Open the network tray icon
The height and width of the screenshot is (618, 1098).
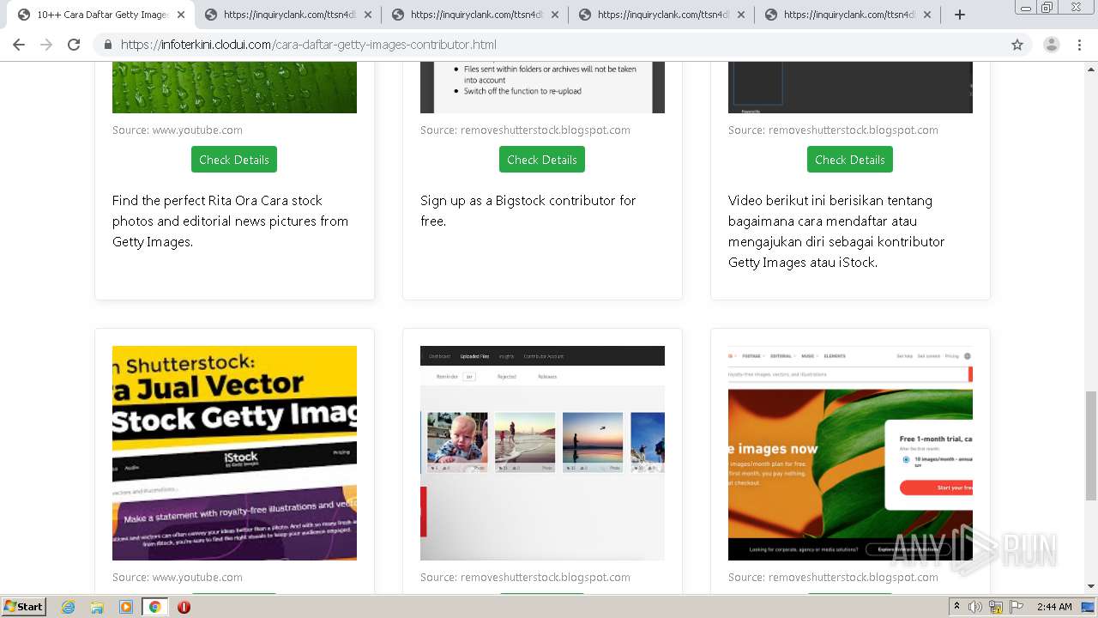coord(996,607)
